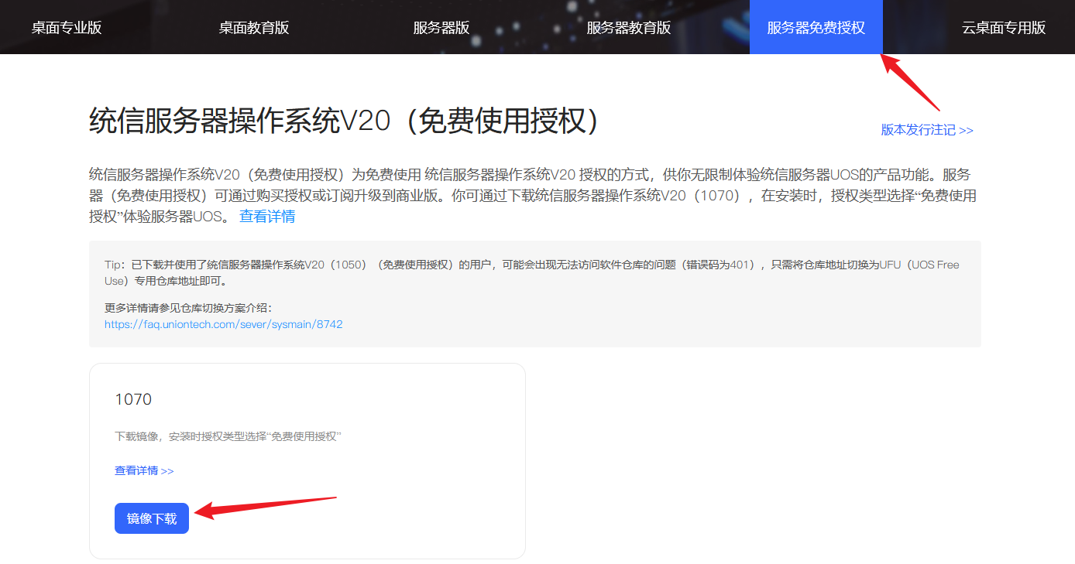Click the Tip paragraph about error code 401
The image size is (1075, 564).
(532, 272)
